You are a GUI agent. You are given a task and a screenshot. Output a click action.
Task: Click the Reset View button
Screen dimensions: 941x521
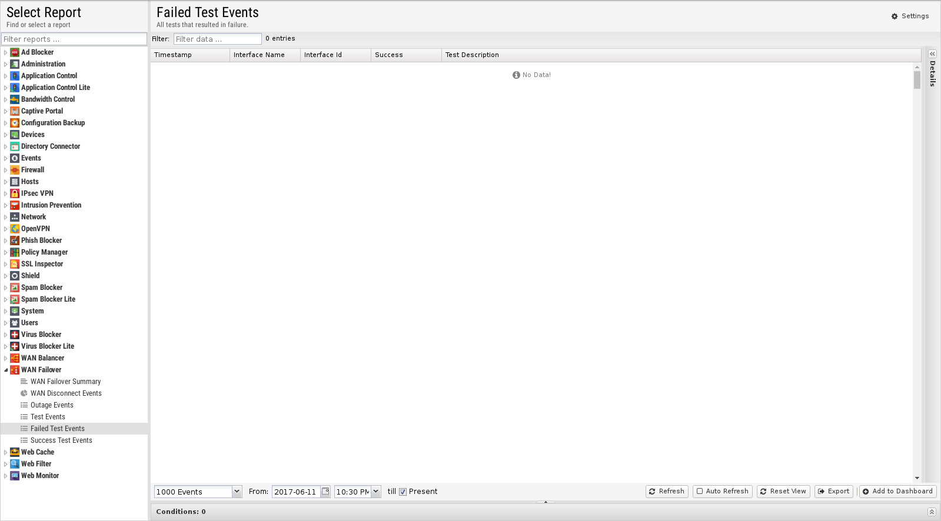coord(783,492)
